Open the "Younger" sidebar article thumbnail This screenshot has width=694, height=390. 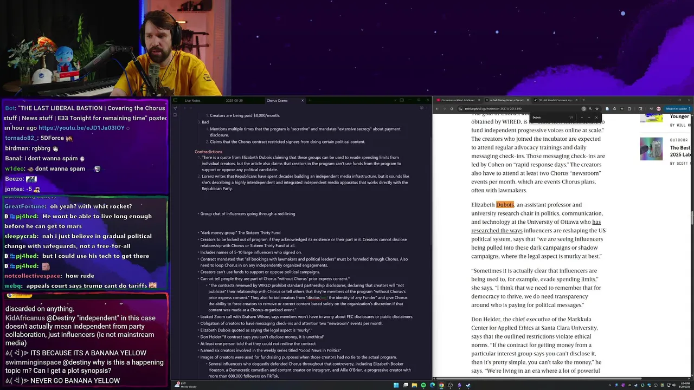651,118
